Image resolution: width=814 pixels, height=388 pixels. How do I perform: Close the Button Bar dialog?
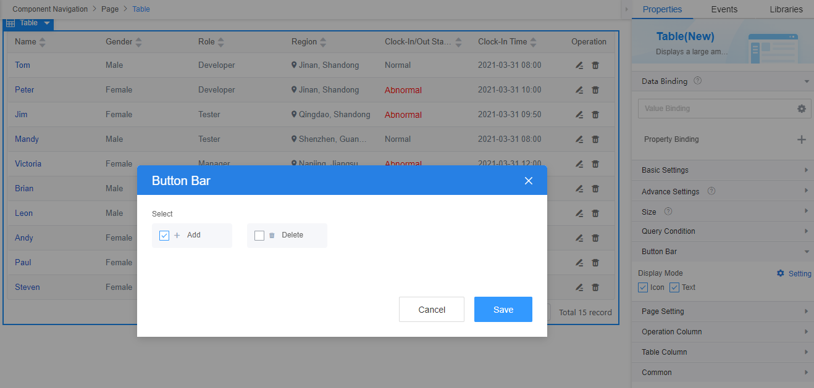tap(528, 181)
